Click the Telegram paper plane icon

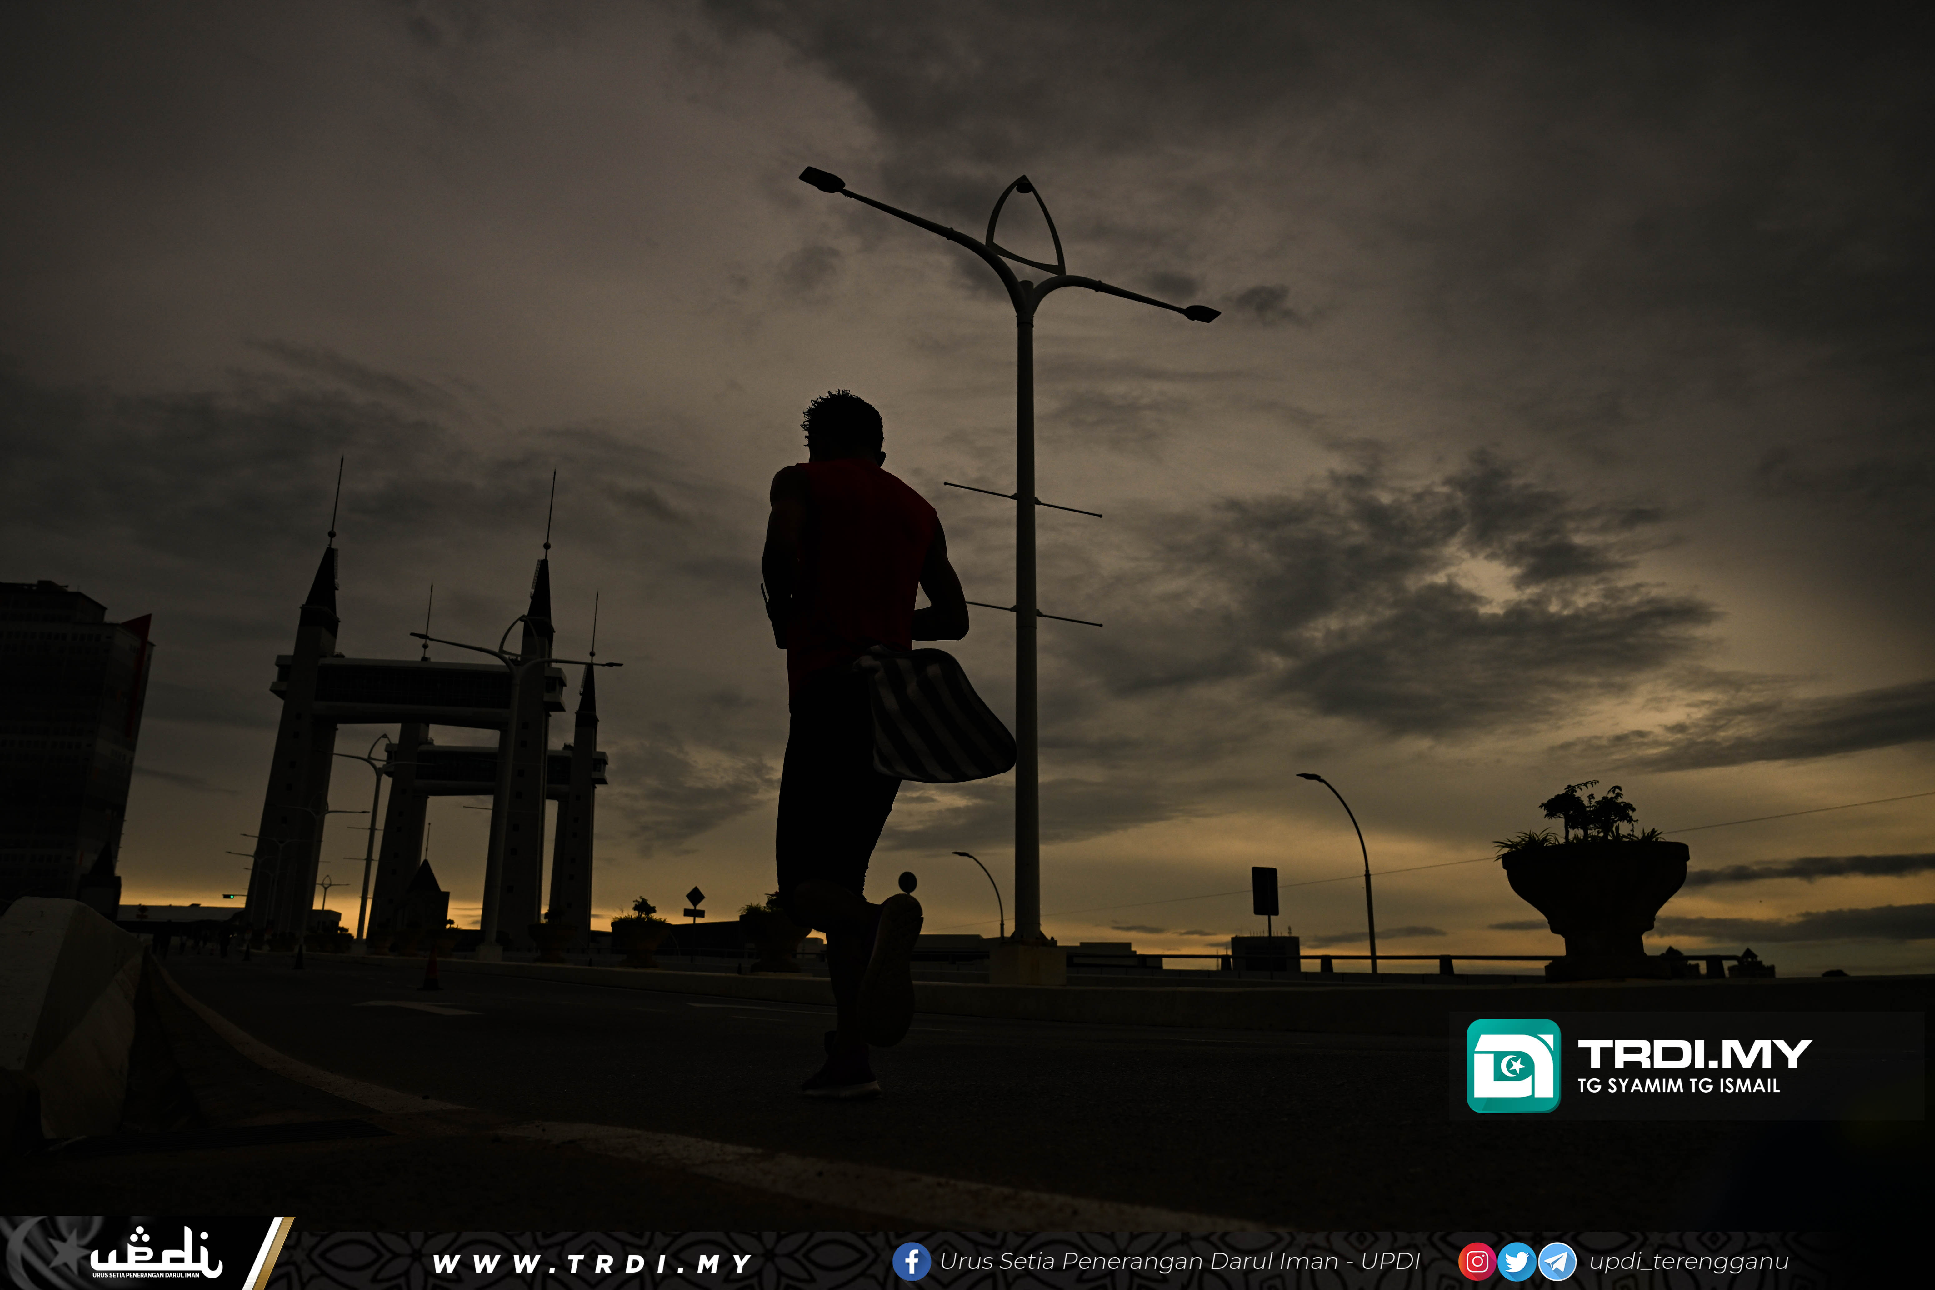coord(1557,1262)
